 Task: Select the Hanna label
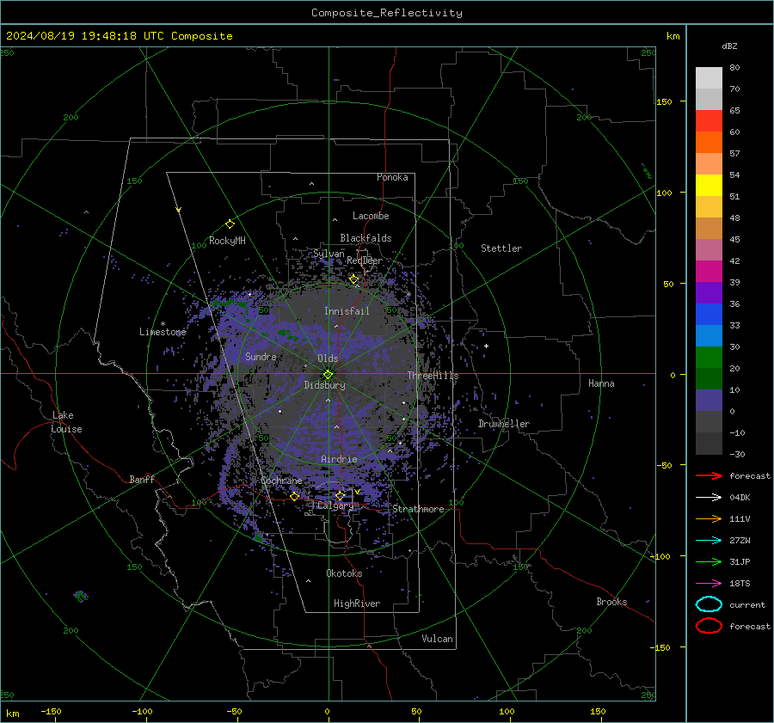point(601,383)
